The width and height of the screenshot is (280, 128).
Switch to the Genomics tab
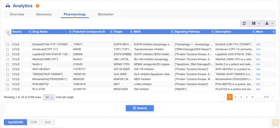44,15
